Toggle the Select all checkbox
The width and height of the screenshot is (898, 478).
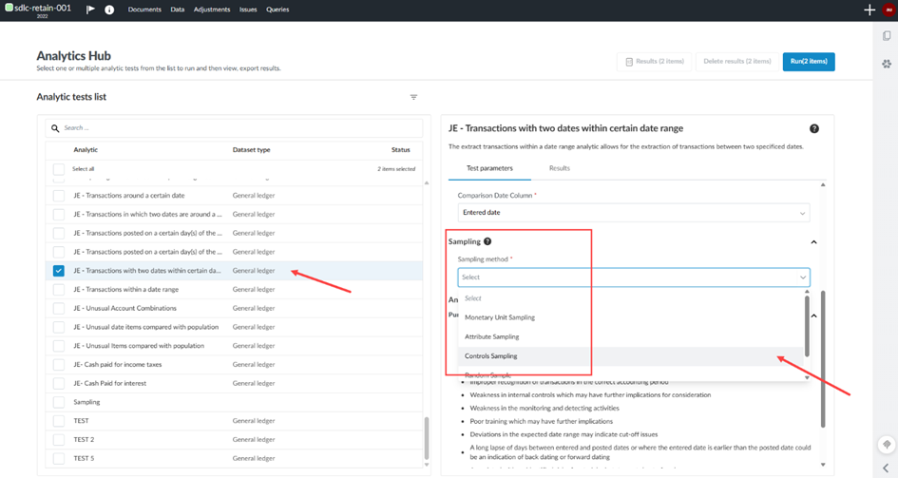coord(59,169)
